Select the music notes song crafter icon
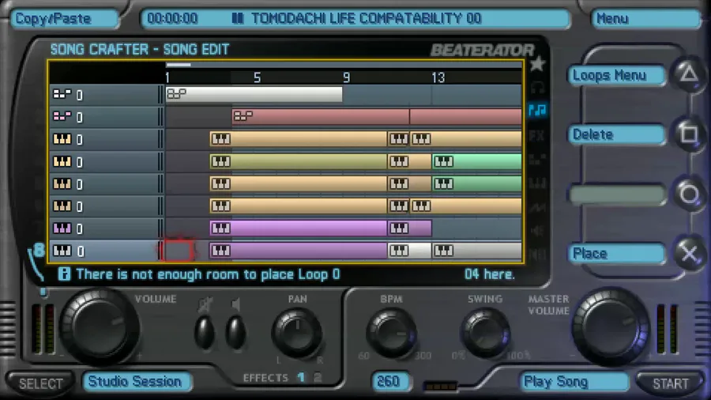 [x=538, y=110]
